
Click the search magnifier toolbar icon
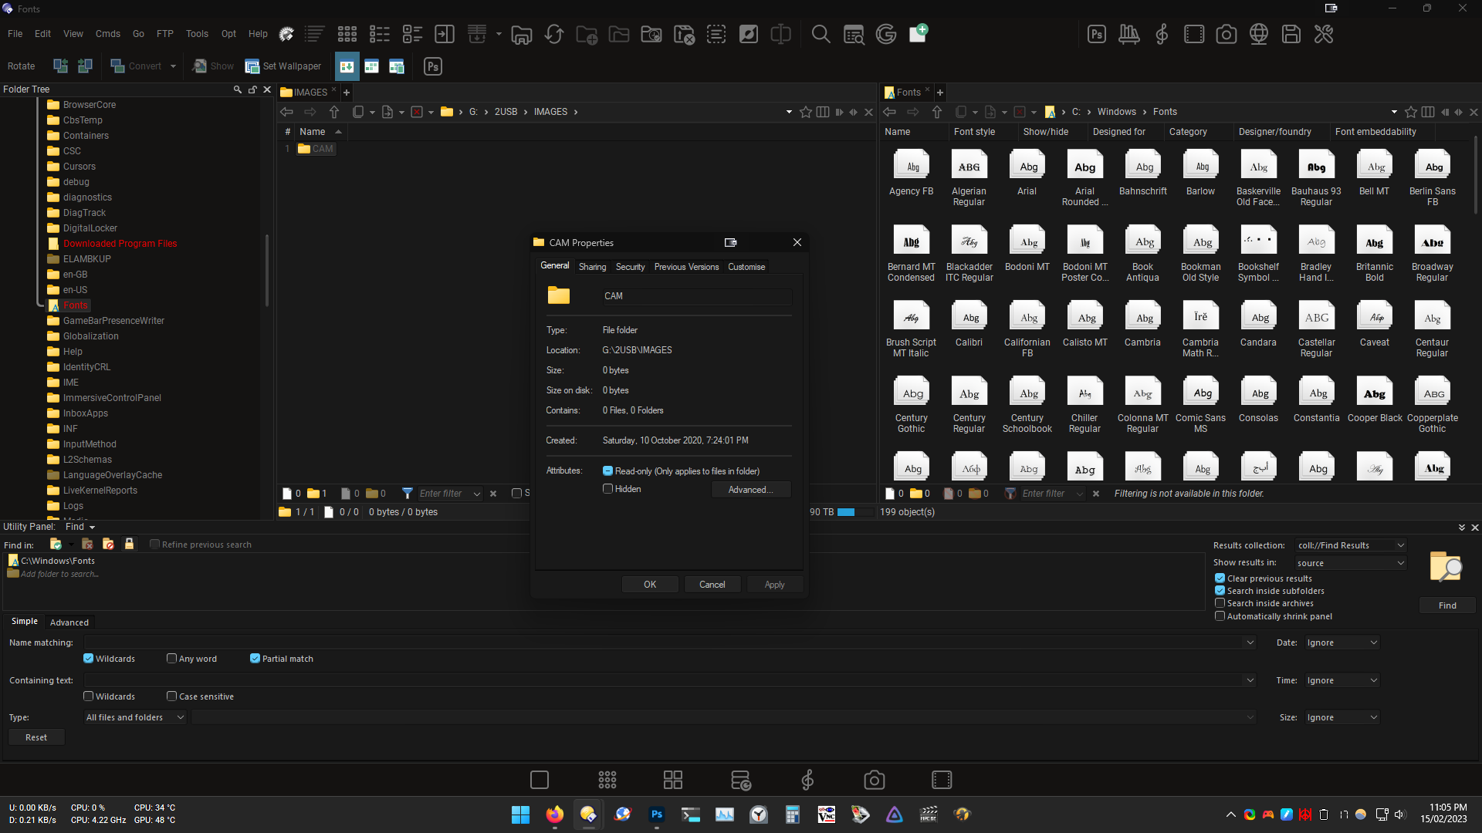click(821, 34)
